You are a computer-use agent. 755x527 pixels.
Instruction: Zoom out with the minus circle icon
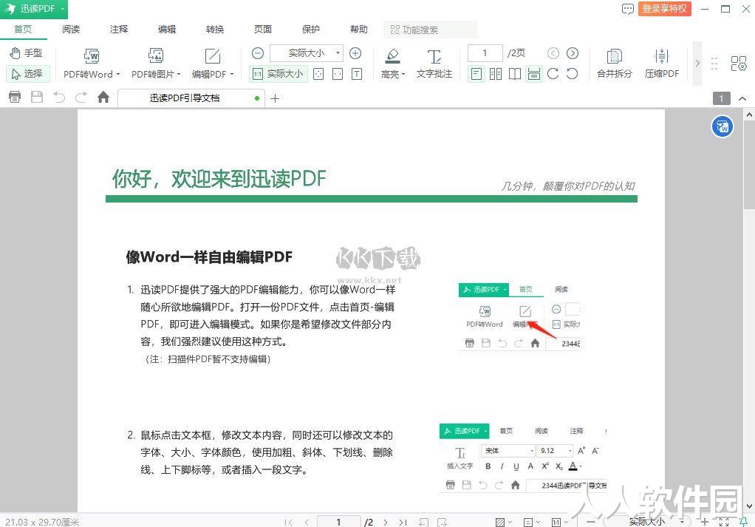point(258,53)
